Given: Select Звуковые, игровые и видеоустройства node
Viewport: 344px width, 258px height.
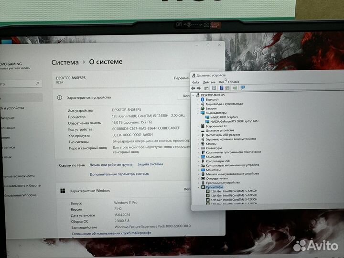Looking at the screenshot, I should (x=231, y=139).
